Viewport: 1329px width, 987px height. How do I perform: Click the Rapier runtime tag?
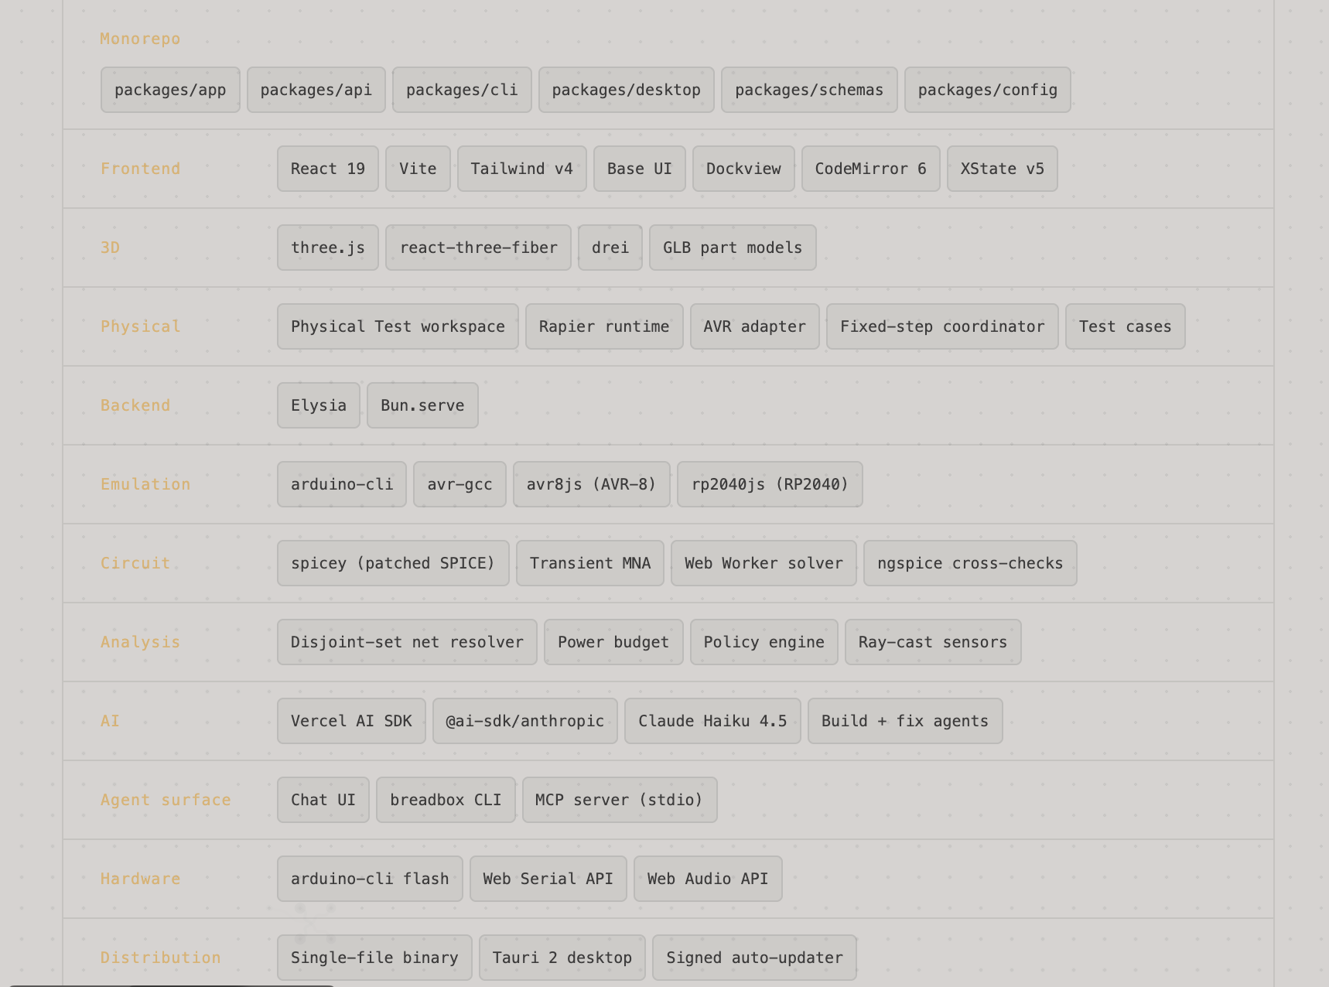[604, 326]
